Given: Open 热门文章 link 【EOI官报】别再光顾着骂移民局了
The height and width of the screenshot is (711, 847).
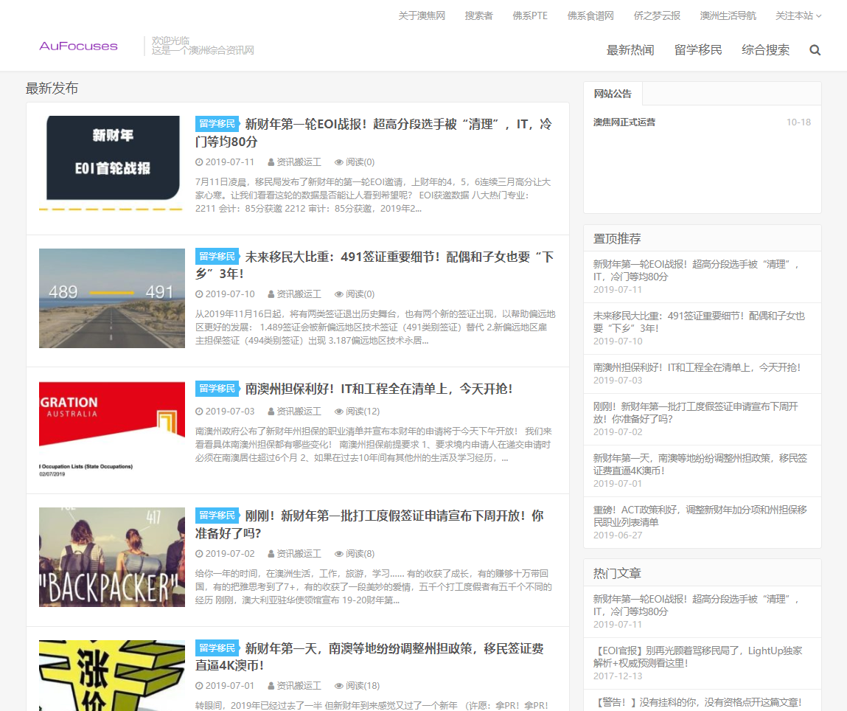Looking at the screenshot, I should (698, 657).
